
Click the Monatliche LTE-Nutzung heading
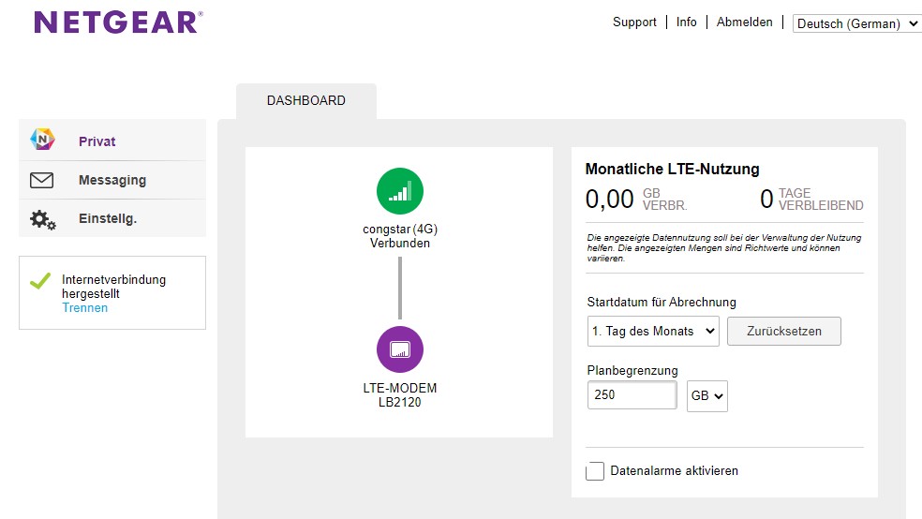672,170
